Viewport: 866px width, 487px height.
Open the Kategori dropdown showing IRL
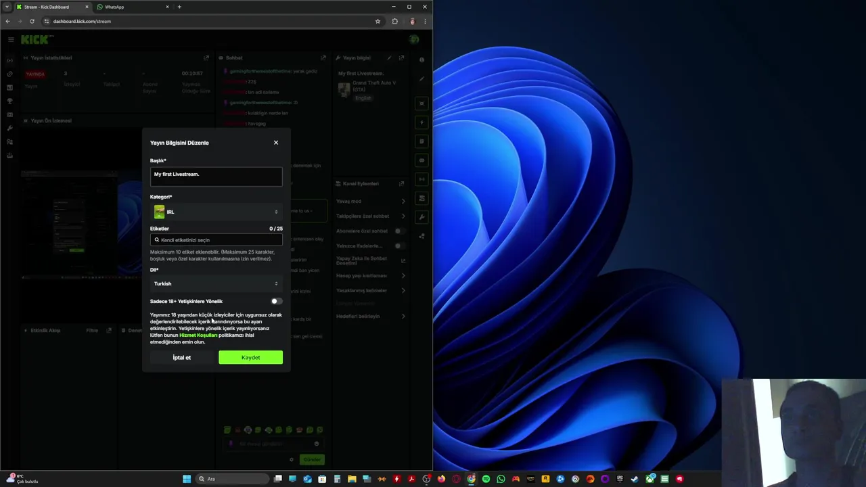(x=216, y=212)
